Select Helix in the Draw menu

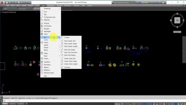51,34
